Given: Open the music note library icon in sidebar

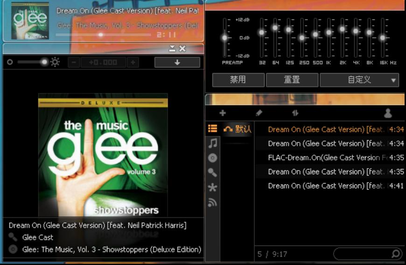Looking at the screenshot, I should (213, 143).
